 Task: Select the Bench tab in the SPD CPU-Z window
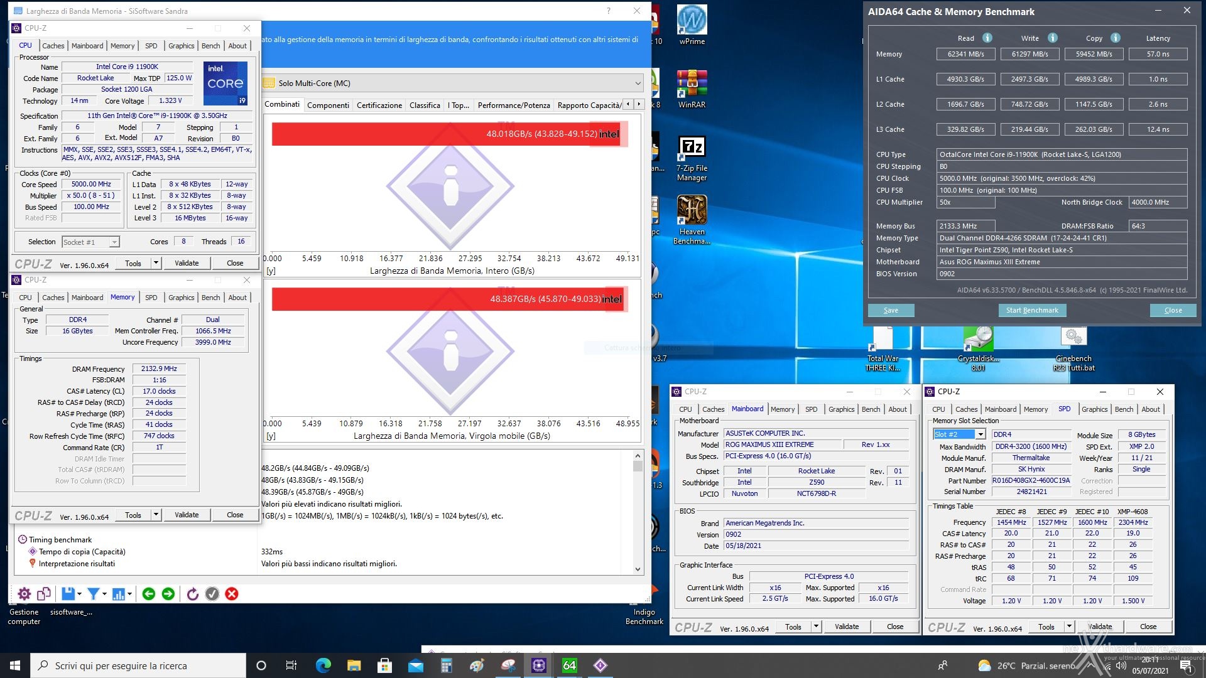pos(1124,409)
